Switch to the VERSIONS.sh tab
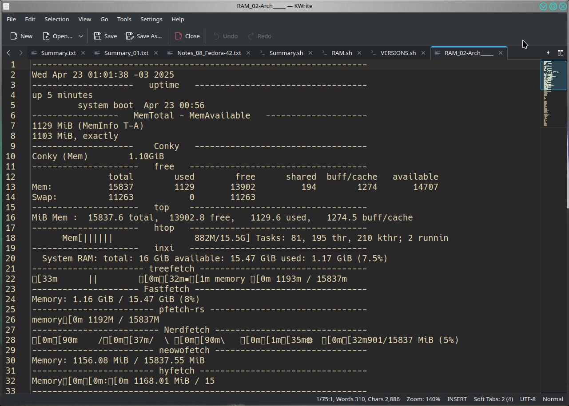This screenshot has width=569, height=406. (x=398, y=53)
